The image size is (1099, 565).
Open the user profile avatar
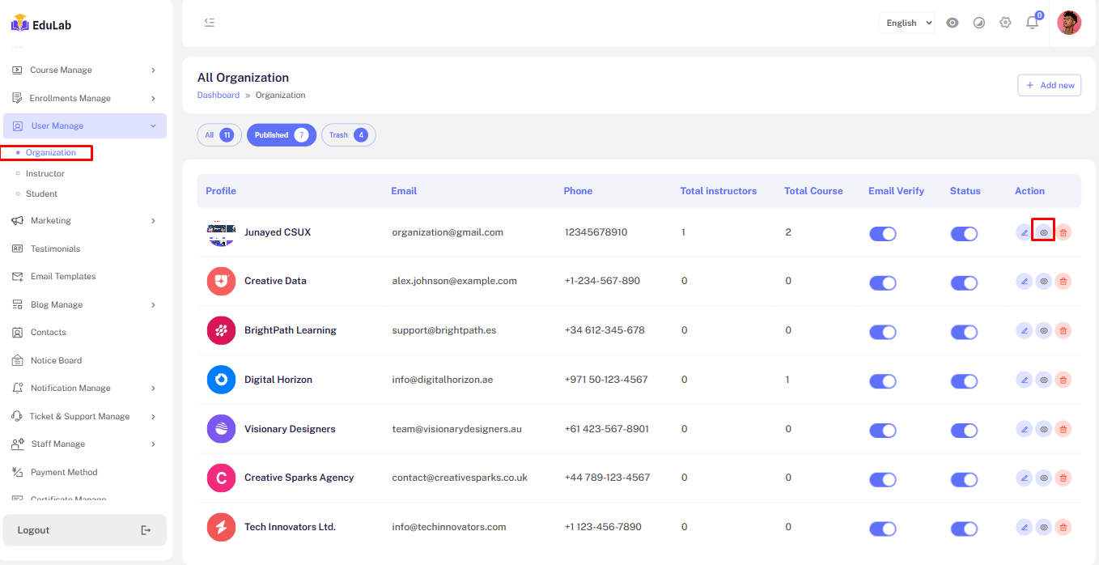tap(1069, 23)
